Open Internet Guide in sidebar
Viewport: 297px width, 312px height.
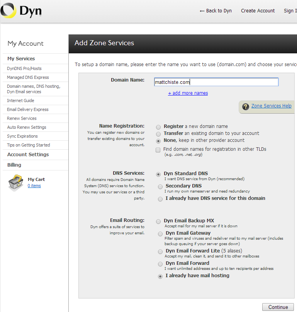click(x=20, y=101)
